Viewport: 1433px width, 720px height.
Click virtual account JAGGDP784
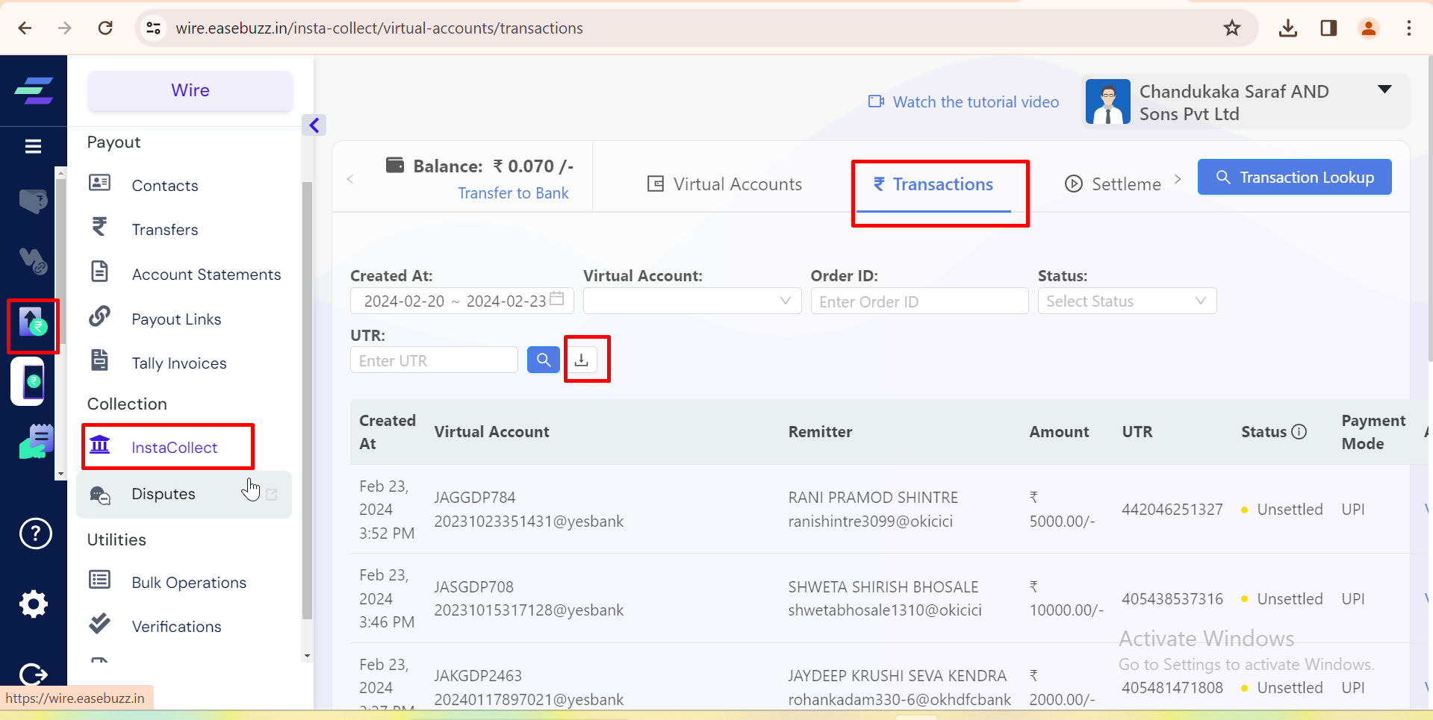coord(475,498)
